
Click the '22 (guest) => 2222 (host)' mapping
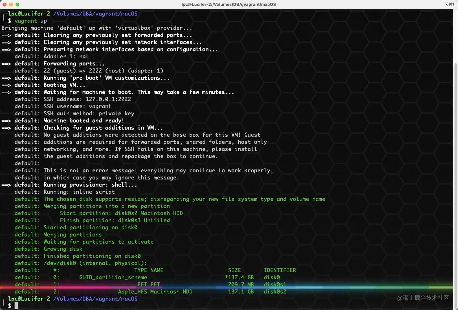[103, 71]
